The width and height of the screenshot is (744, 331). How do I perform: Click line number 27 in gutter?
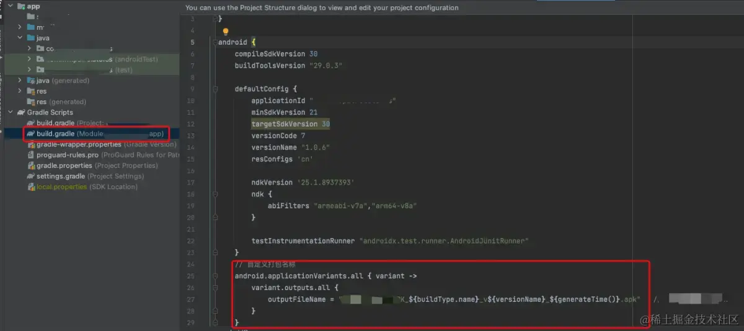tap(190, 299)
